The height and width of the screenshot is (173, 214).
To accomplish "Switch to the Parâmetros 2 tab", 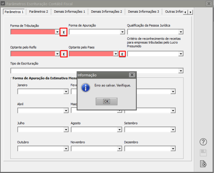I will click(x=39, y=12).
